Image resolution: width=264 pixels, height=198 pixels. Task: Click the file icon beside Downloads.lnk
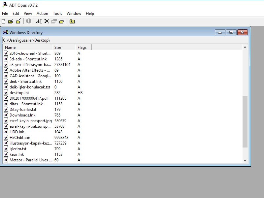pyautogui.click(x=6, y=115)
